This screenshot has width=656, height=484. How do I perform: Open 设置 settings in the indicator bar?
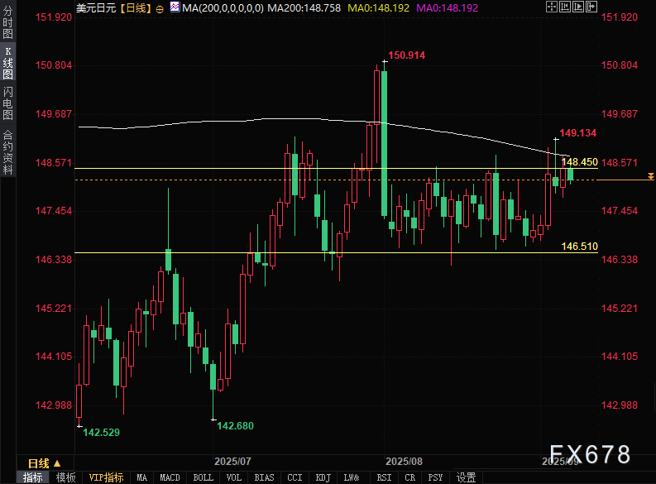[x=466, y=477]
